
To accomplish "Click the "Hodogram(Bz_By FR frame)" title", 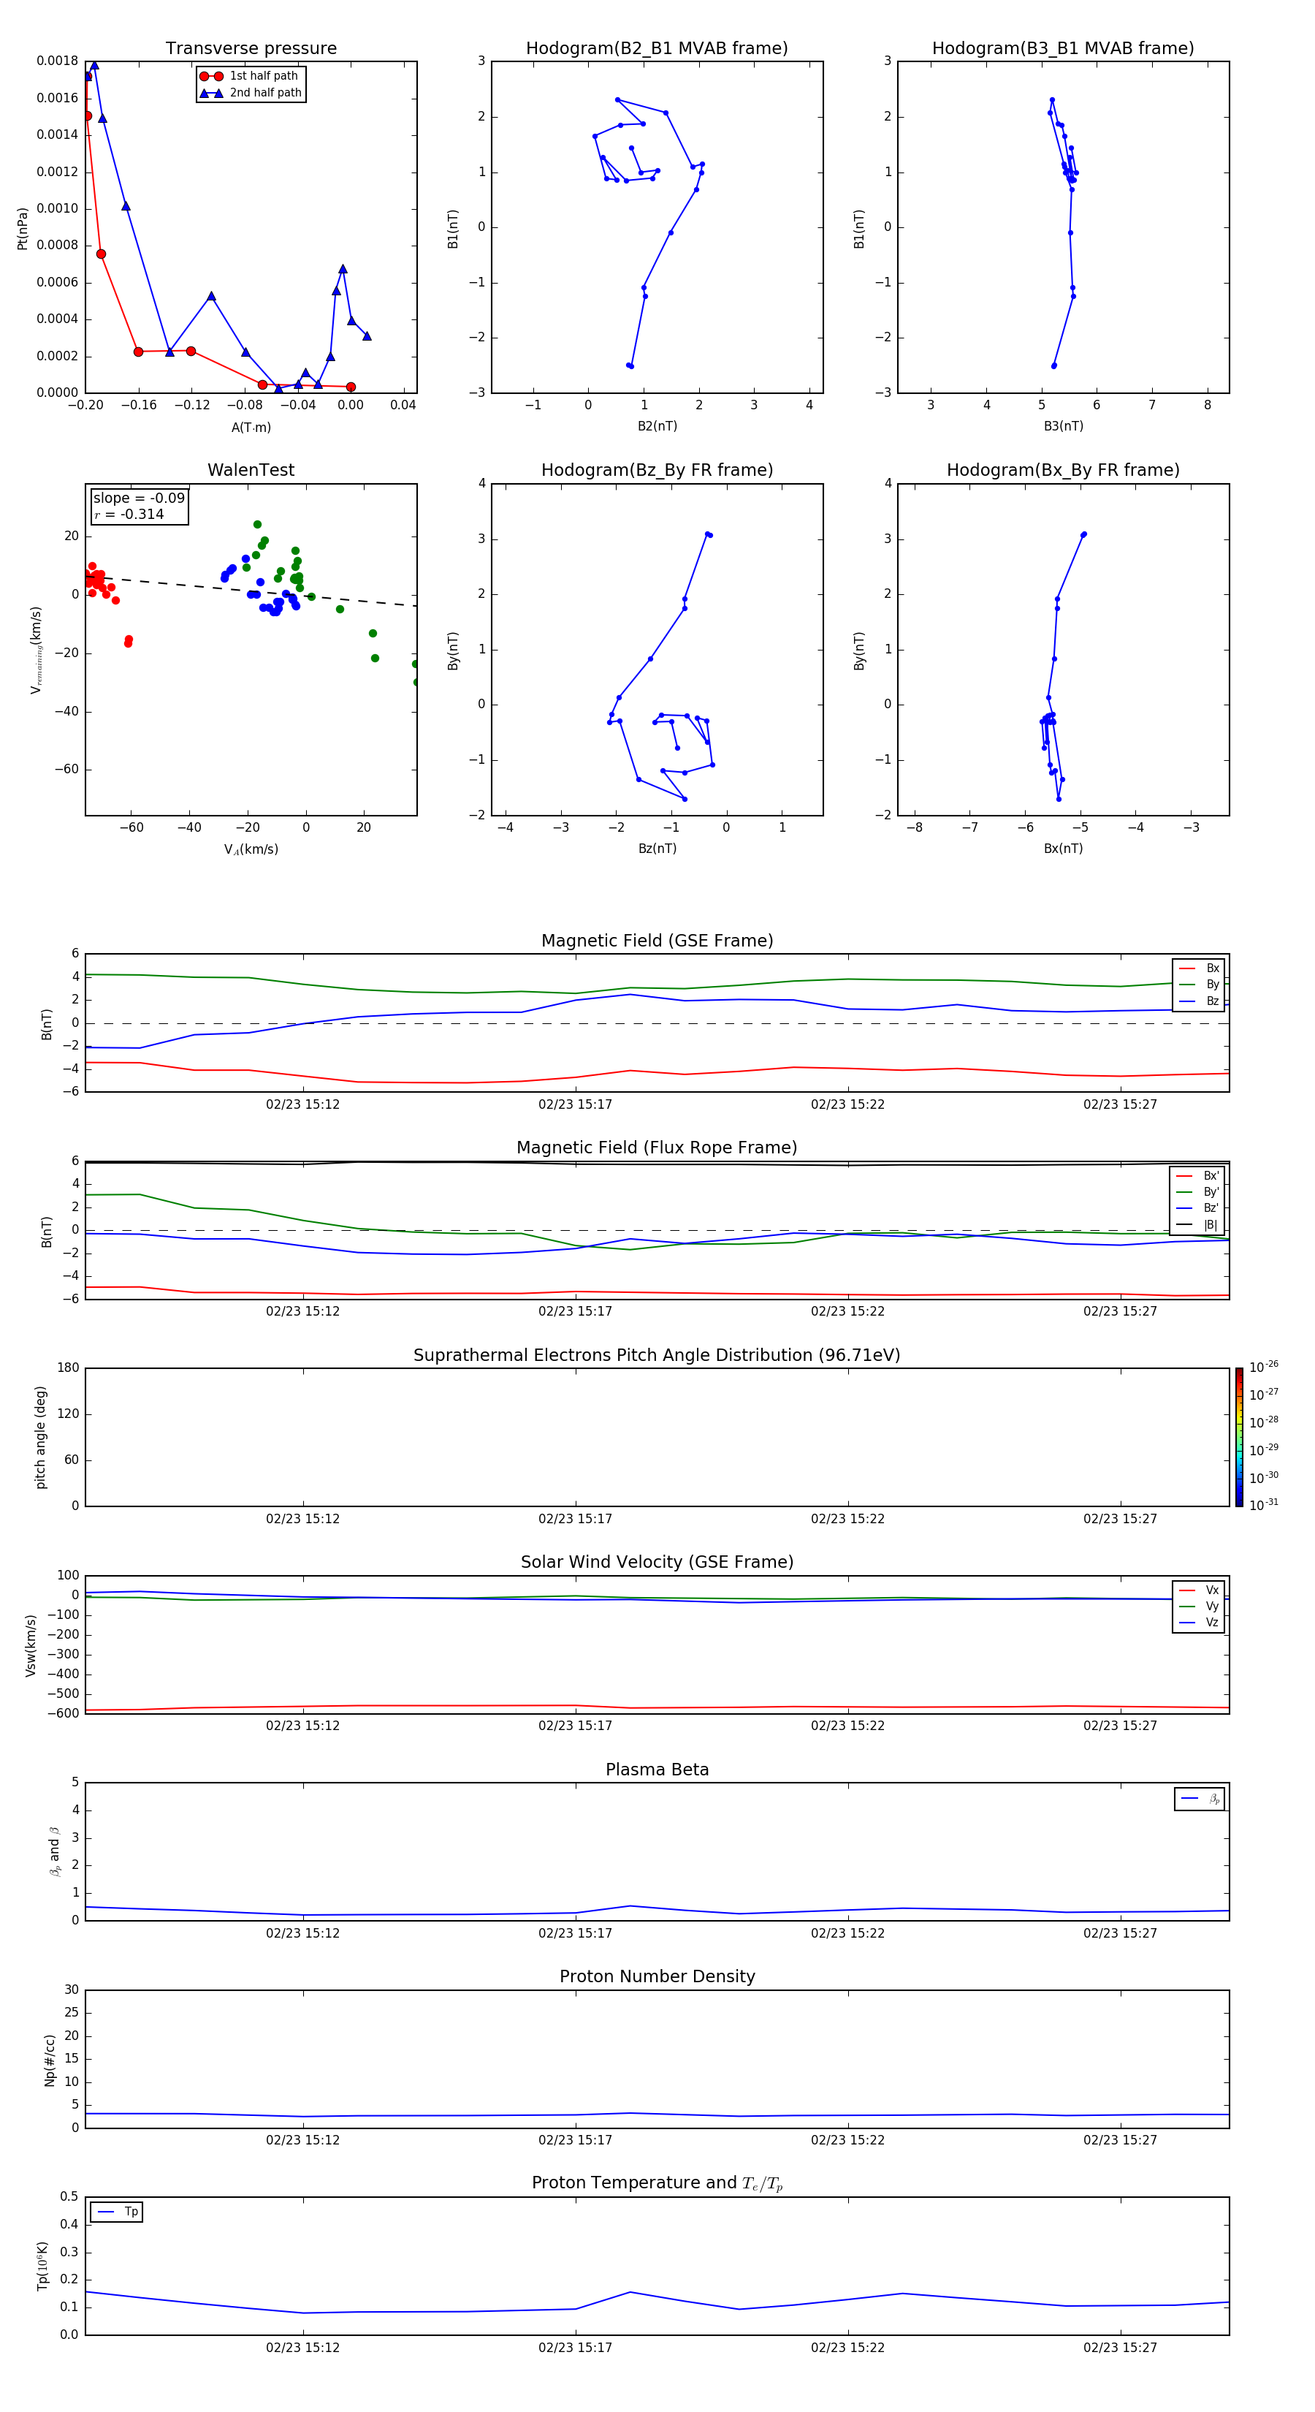I will point(657,470).
